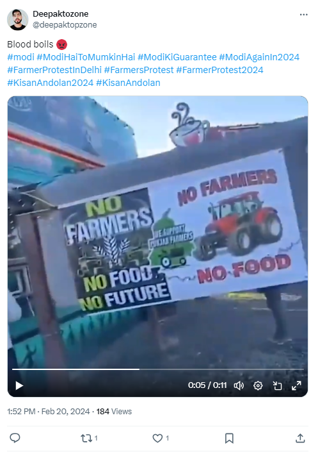Repost this tweet
This screenshot has height=454, width=318.
89,438
